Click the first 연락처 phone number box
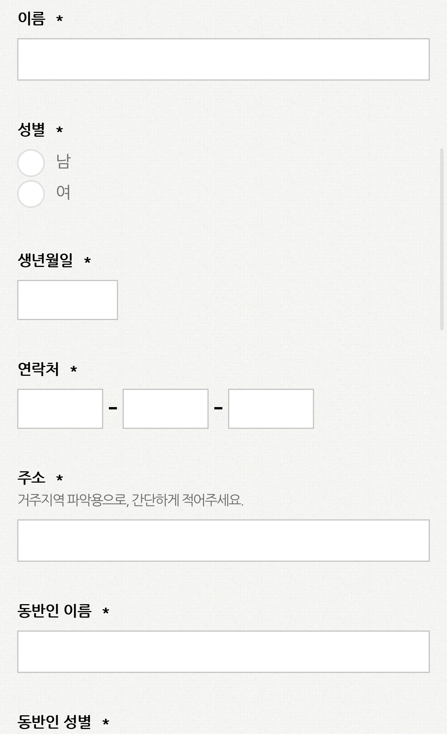Viewport: 447px width, 734px height. pyautogui.click(x=59, y=409)
